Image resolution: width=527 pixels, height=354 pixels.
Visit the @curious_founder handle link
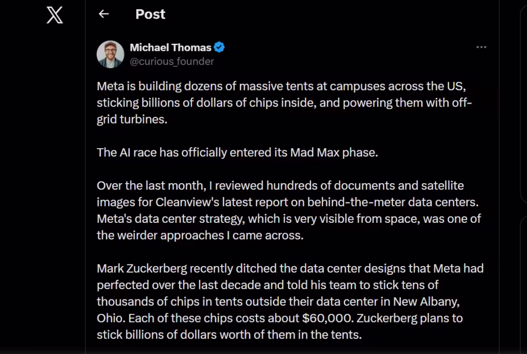click(x=172, y=61)
